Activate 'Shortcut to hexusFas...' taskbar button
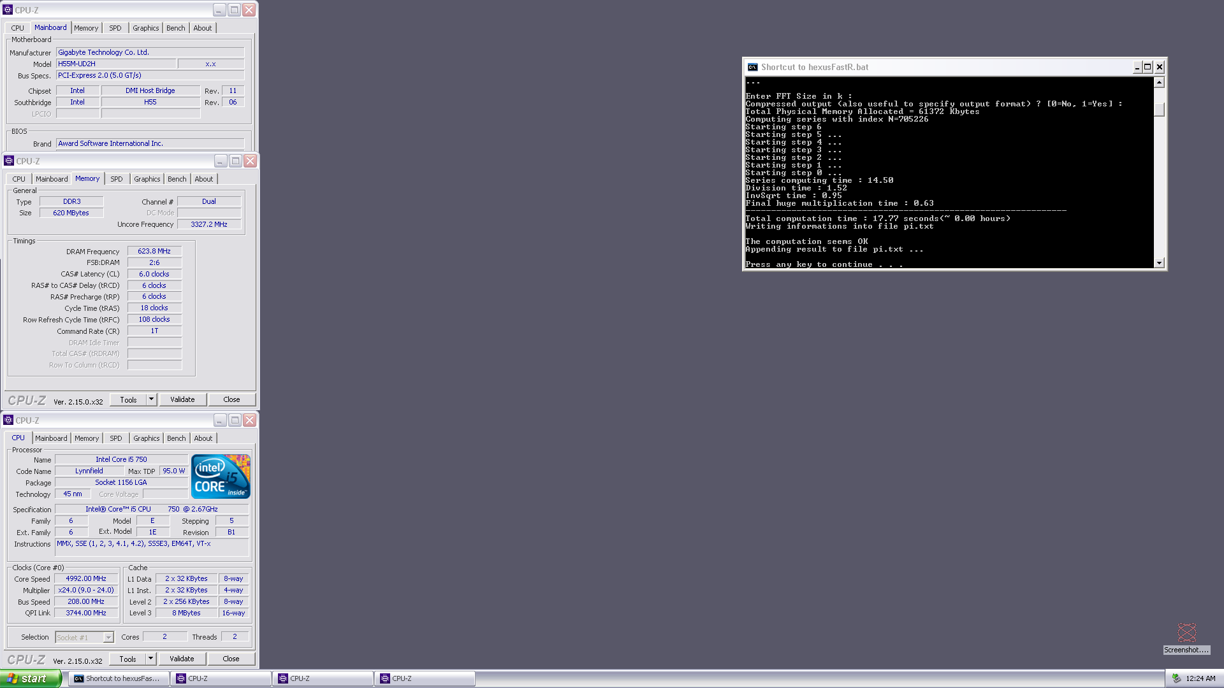Image resolution: width=1224 pixels, height=688 pixels. click(x=119, y=678)
